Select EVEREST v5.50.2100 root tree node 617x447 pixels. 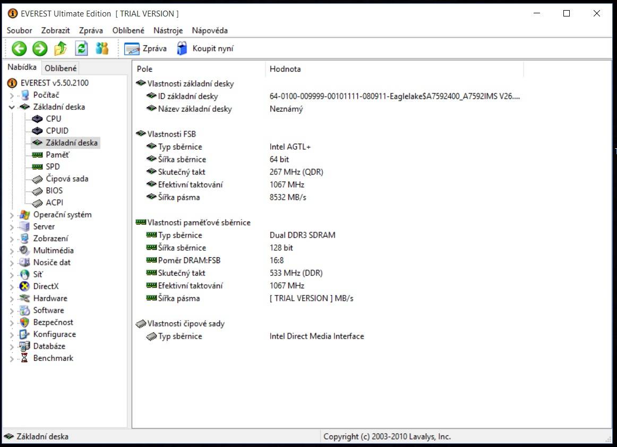tap(54, 83)
